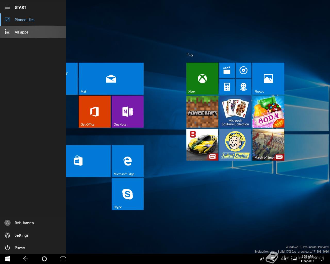Open the Power options

pyautogui.click(x=33, y=247)
